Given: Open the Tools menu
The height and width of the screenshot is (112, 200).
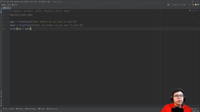Looking at the screenshot, I should (35, 2).
